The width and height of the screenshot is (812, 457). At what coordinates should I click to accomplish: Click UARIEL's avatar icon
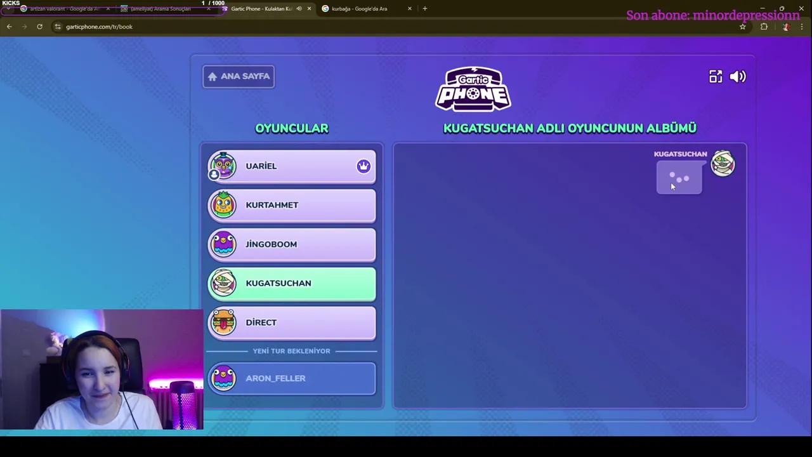(223, 166)
